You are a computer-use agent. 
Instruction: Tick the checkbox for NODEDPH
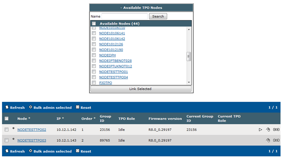click(x=94, y=55)
